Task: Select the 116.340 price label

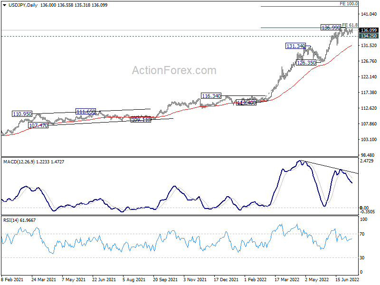Action: (x=211, y=96)
